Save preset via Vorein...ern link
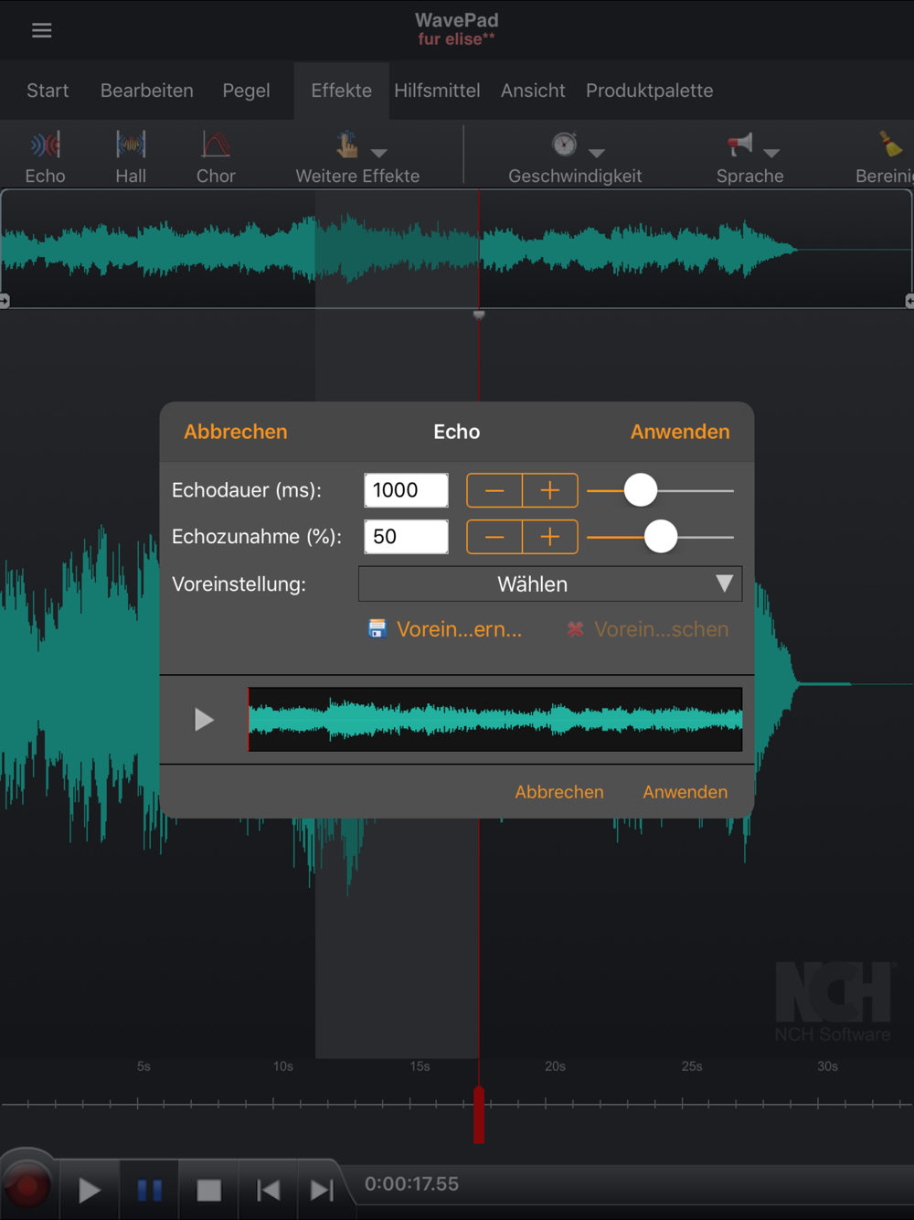This screenshot has height=1220, width=914. [x=445, y=629]
